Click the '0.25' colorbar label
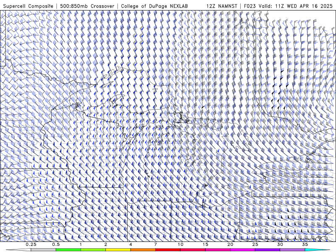The height and width of the screenshot is (252, 336). (31, 244)
